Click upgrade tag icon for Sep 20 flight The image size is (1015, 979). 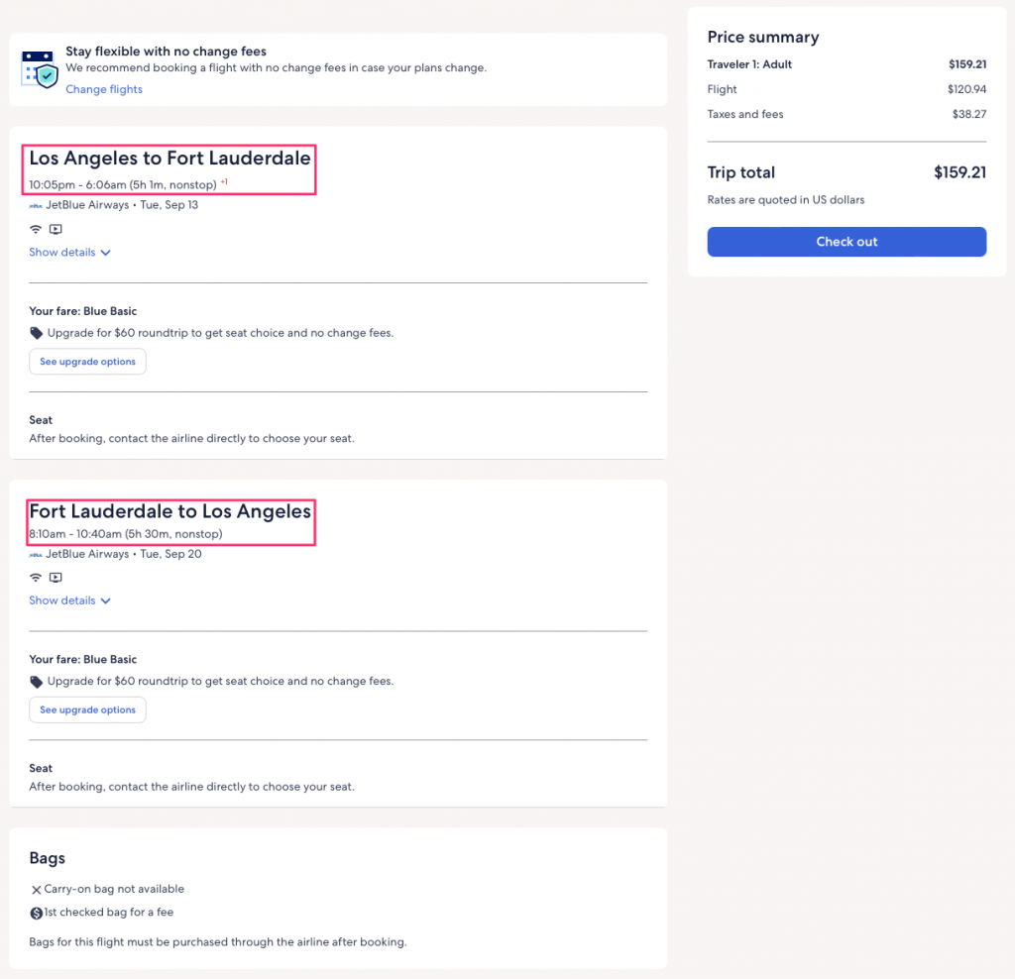(36, 682)
